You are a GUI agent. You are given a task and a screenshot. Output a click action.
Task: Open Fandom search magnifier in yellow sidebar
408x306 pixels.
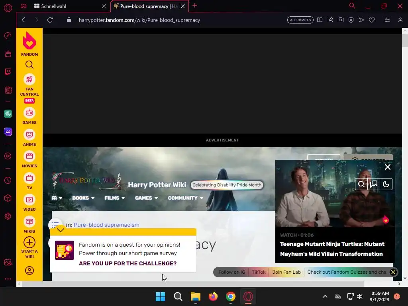[x=29, y=65]
